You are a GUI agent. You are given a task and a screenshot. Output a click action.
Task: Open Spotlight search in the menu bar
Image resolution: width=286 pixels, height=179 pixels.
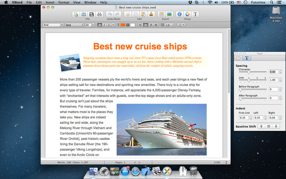pyautogui.click(x=272, y=3)
